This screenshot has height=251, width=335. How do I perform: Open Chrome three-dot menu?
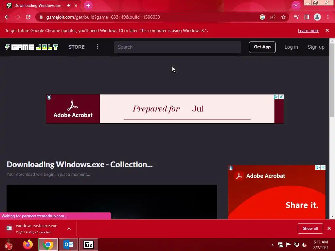coord(328,17)
